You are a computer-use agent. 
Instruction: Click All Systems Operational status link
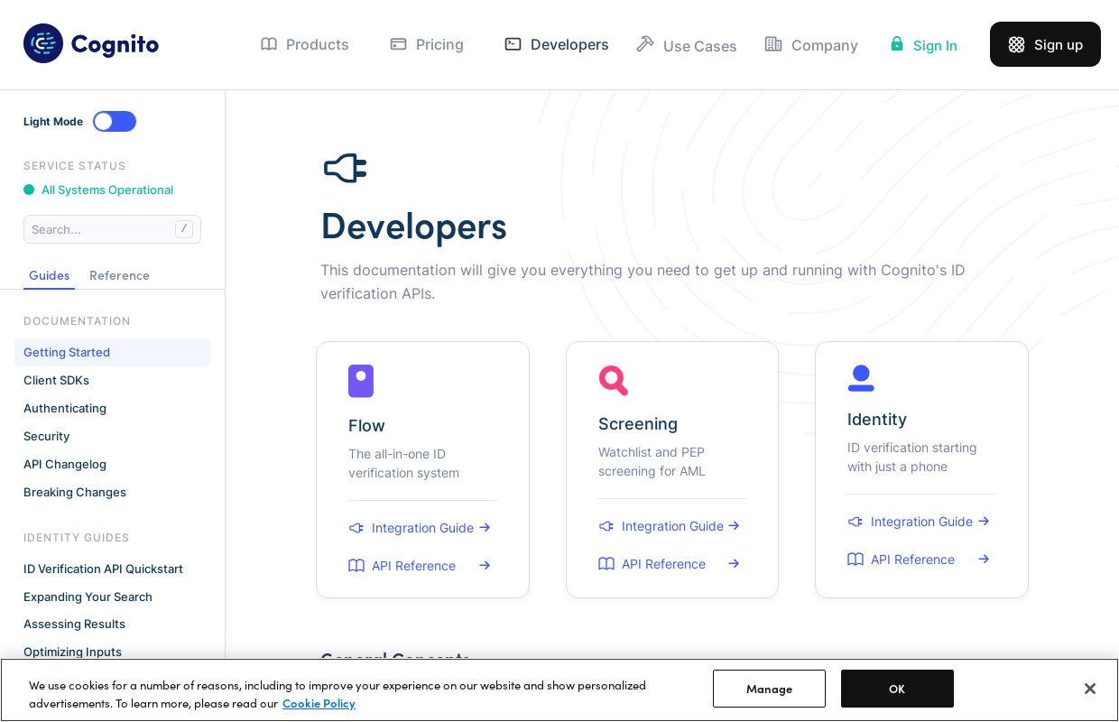tap(107, 190)
